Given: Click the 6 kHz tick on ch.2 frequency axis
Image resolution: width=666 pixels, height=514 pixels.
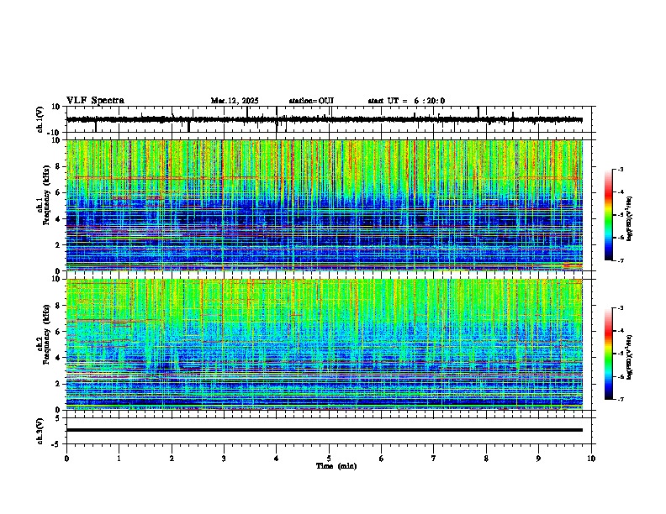Looking at the screenshot, I should point(58,332).
